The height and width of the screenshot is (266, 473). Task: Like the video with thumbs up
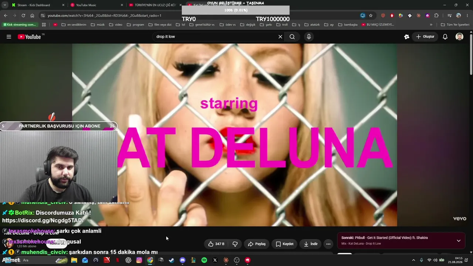[216, 244]
